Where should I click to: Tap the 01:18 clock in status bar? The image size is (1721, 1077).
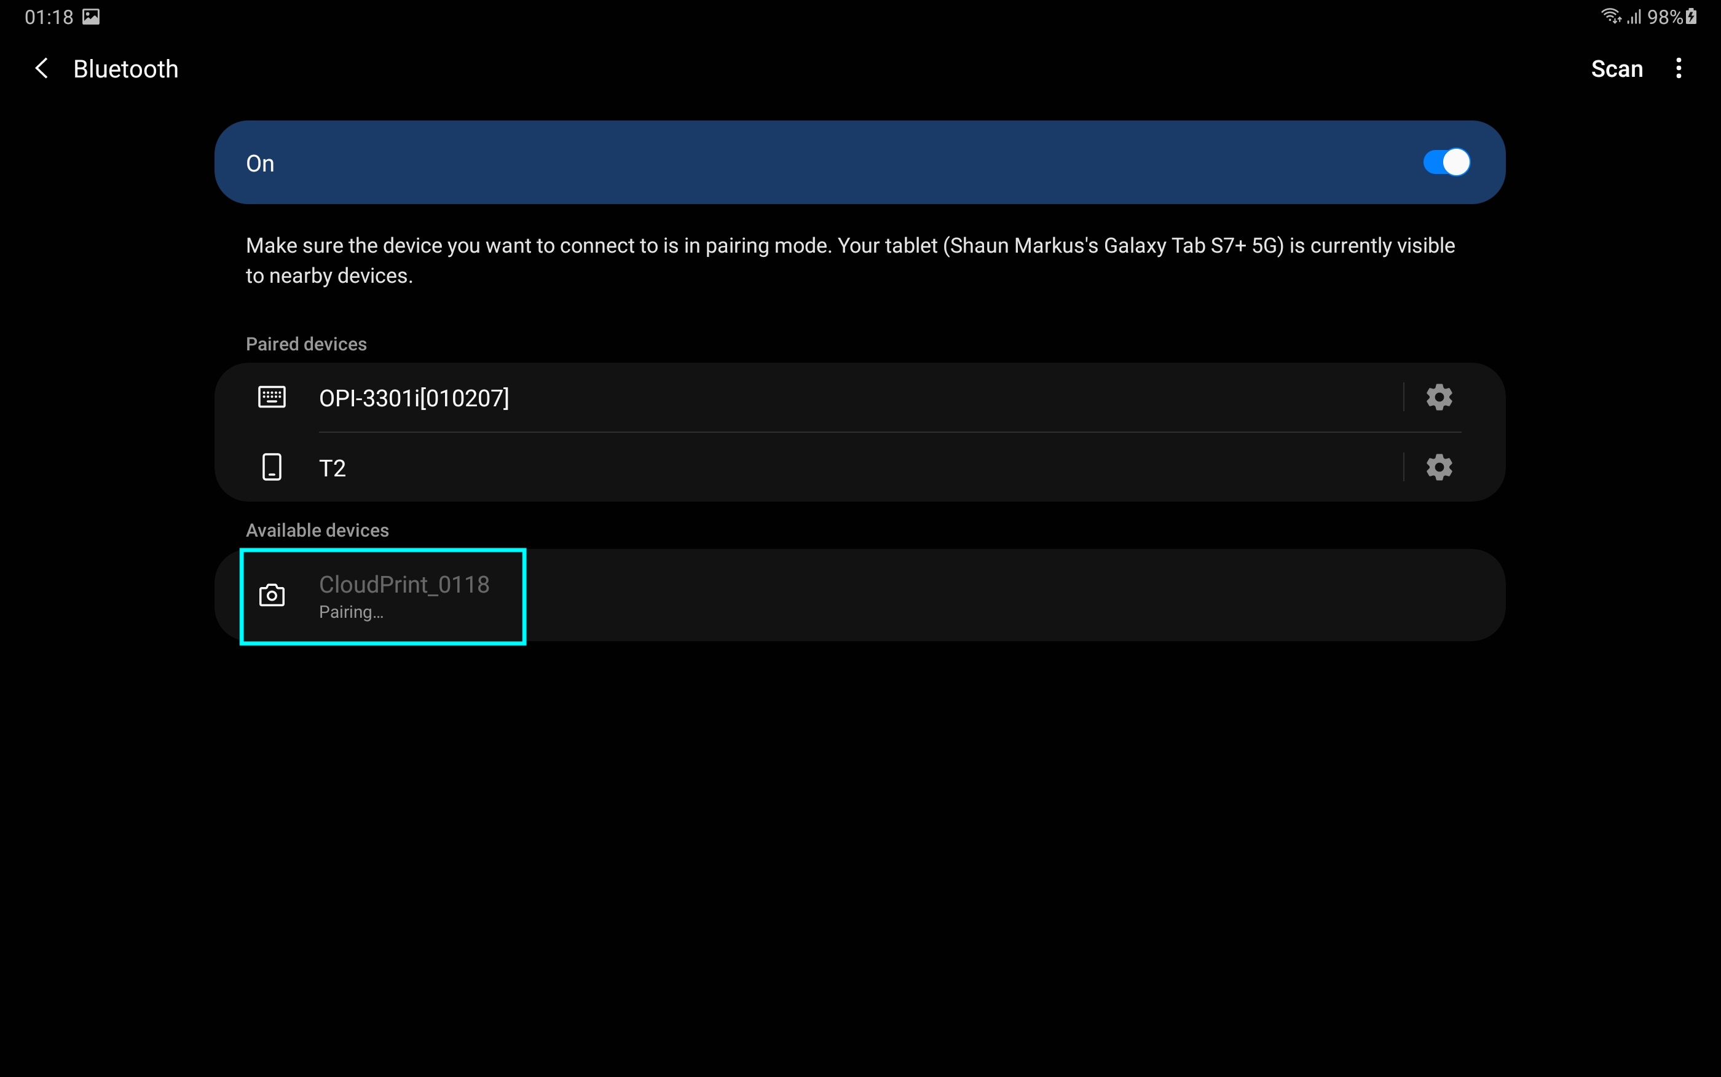(49, 17)
